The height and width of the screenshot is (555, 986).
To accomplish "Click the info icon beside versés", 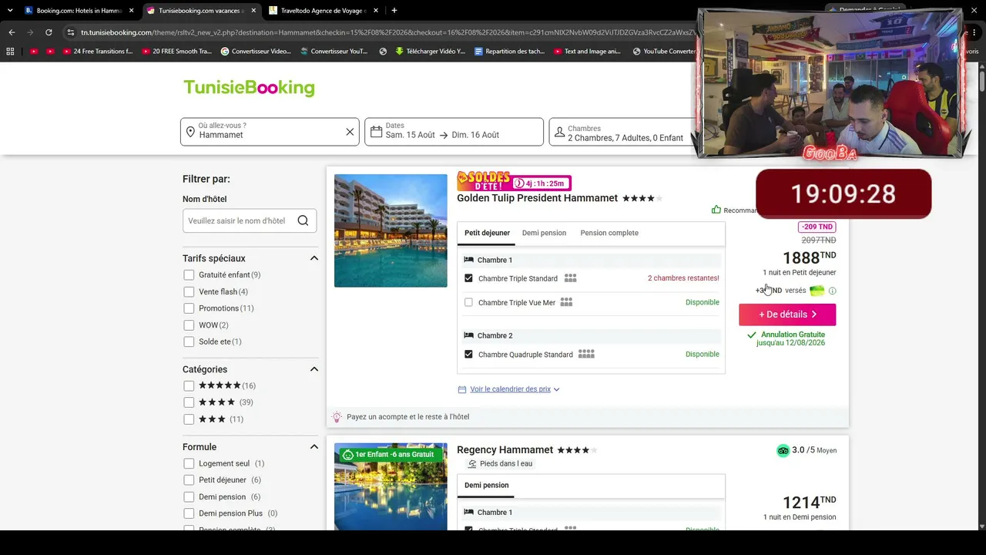I will point(832,291).
